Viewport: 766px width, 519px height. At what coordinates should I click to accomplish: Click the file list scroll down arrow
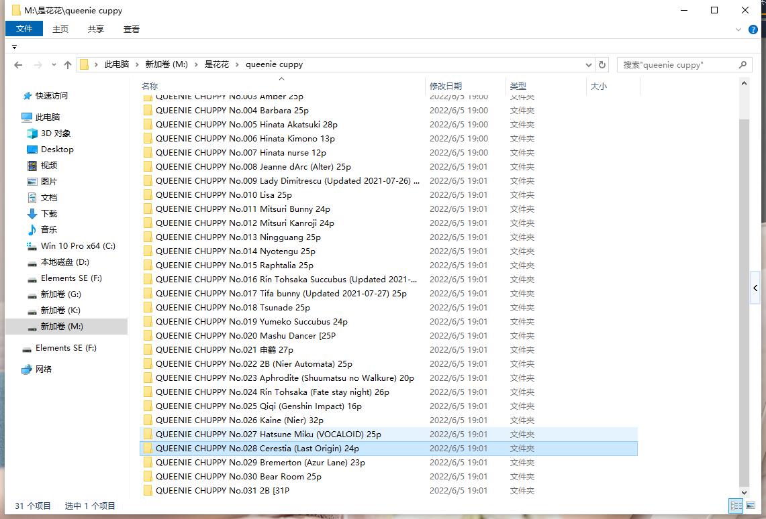coord(744,493)
